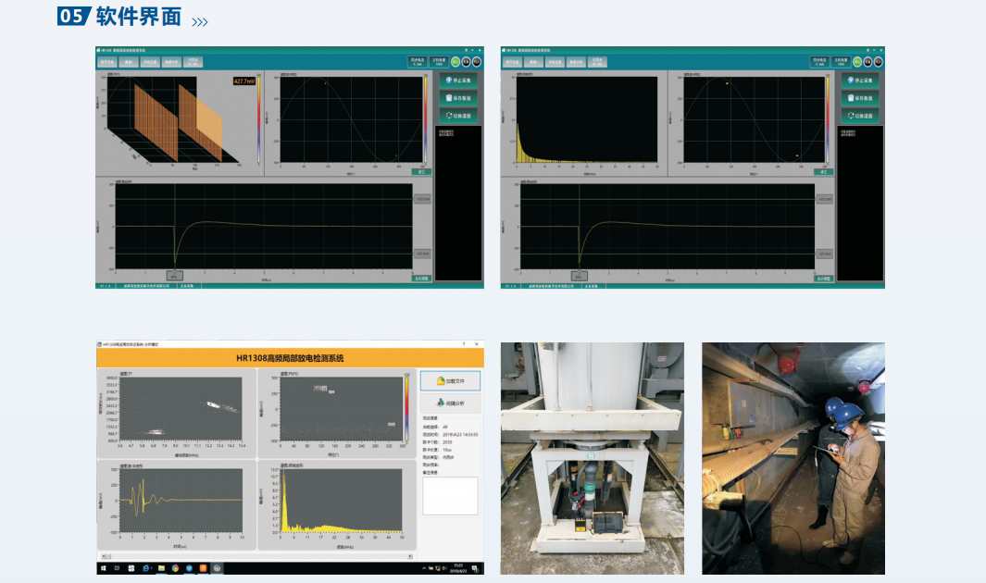The image size is (986, 583).
Task: Click the first toolbar button in yellow spectrum window
Action: coord(512,62)
